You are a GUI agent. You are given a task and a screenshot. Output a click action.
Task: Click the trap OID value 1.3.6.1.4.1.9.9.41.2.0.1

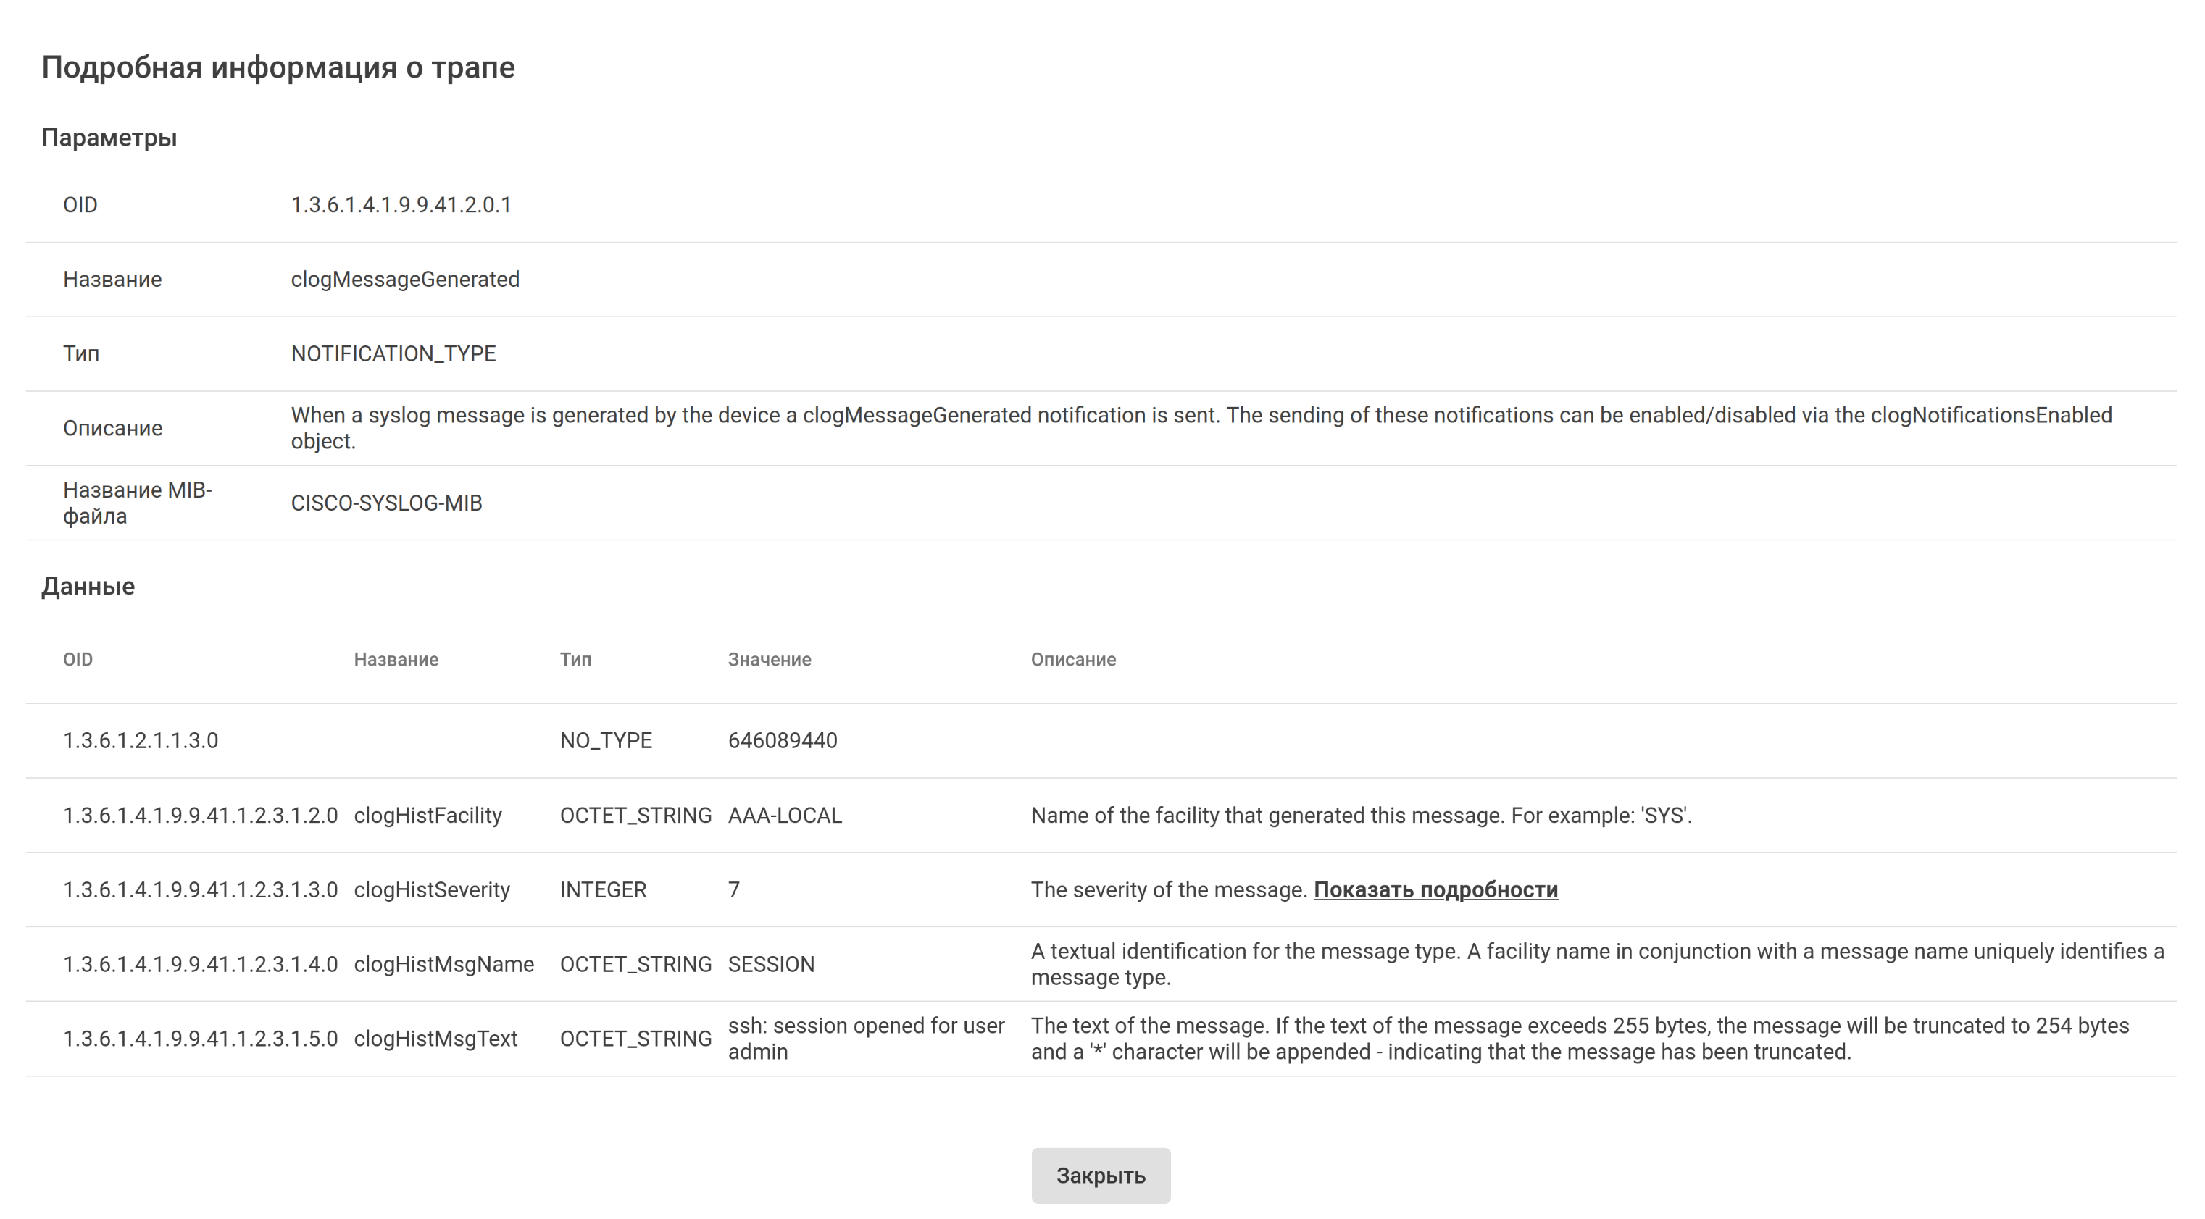coord(401,205)
